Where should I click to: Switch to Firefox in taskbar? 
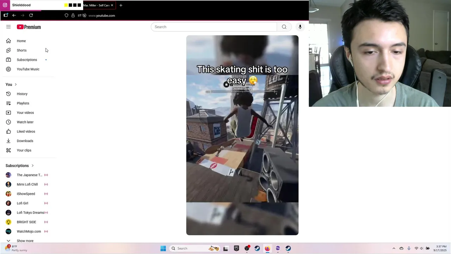point(267,248)
